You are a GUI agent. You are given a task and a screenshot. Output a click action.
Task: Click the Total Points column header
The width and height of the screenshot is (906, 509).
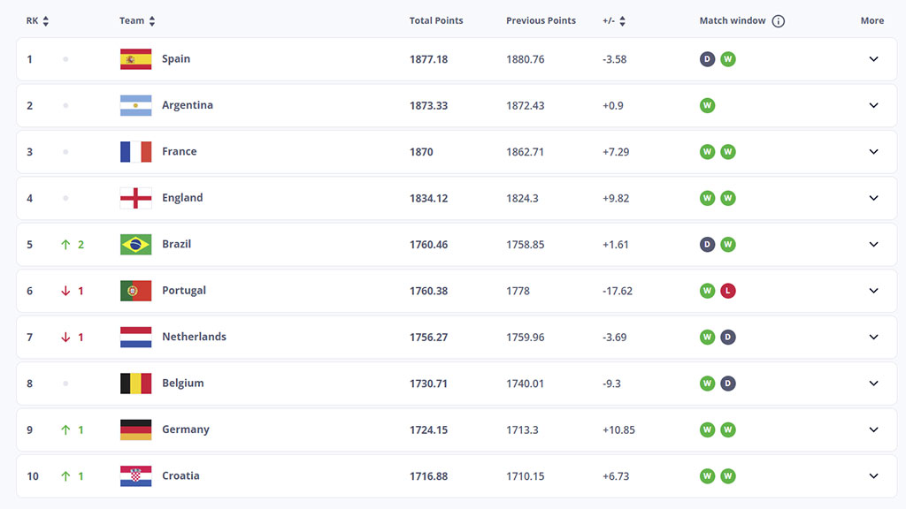tap(436, 21)
